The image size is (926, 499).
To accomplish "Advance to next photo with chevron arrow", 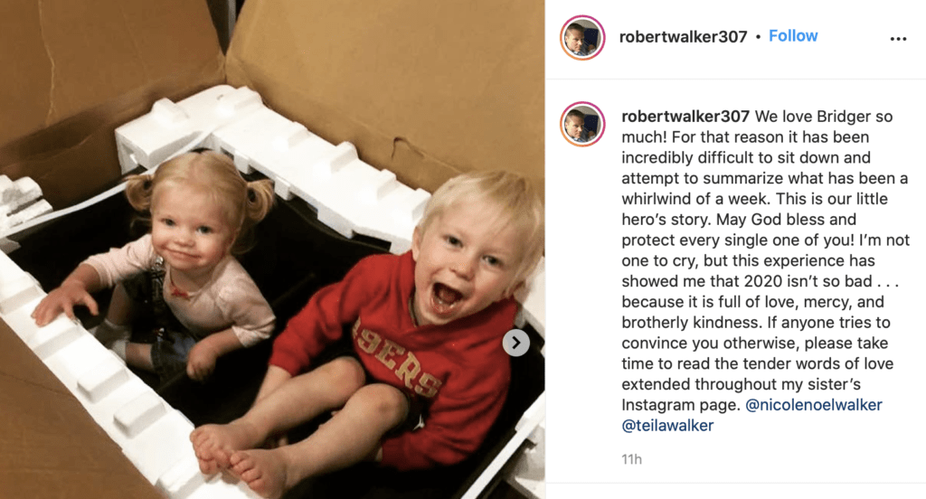I will (516, 343).
